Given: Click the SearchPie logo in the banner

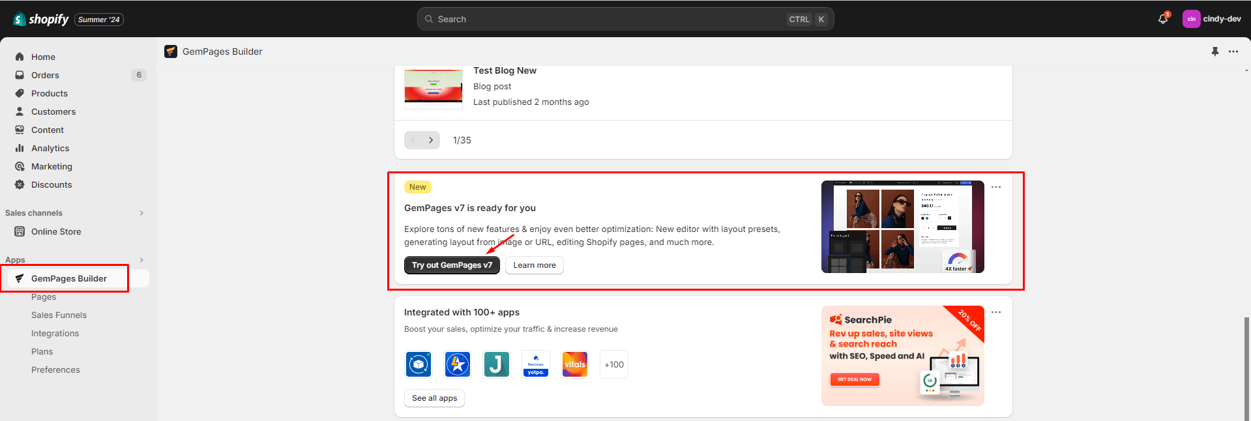Looking at the screenshot, I should pyautogui.click(x=861, y=319).
